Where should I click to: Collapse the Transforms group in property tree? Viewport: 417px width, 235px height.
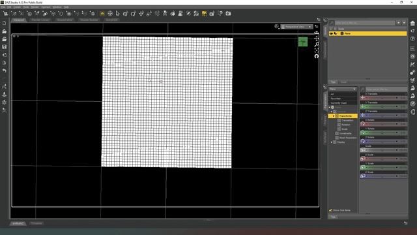click(334, 116)
